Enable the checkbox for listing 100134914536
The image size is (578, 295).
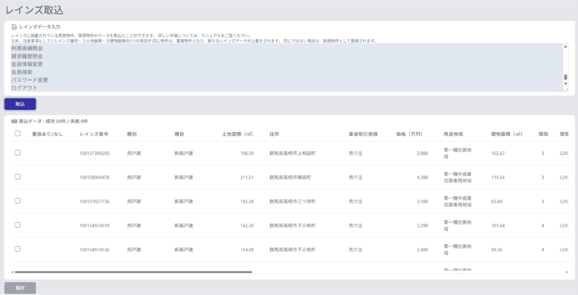pos(17,249)
